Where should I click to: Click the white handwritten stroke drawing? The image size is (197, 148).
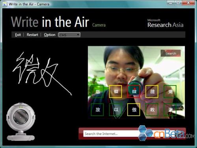click(42, 74)
